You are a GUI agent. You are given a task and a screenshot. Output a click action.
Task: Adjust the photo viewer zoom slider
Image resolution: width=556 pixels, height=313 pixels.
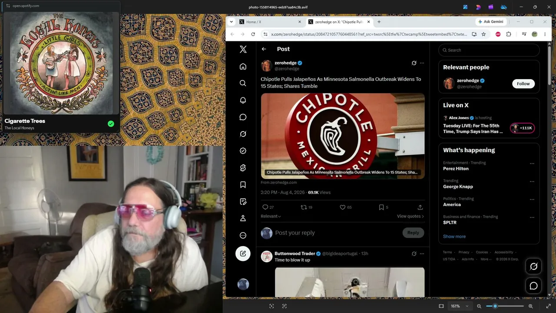(504, 306)
